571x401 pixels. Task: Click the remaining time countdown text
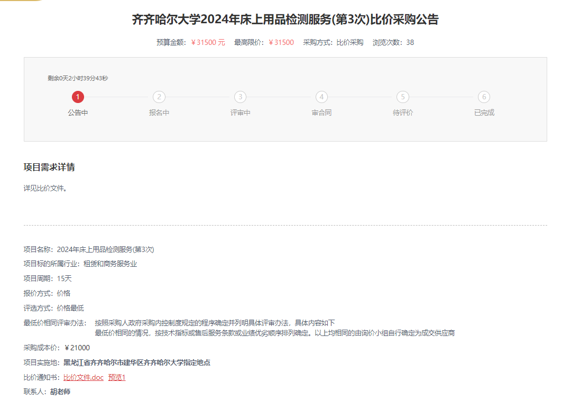[78, 78]
